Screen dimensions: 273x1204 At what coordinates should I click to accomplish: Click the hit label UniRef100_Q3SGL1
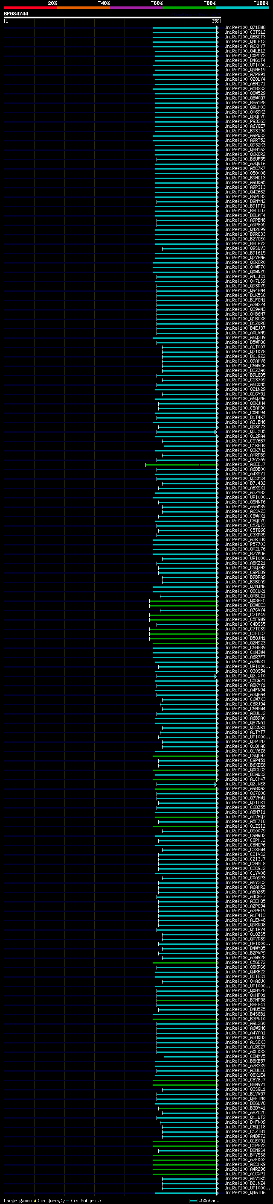245,1089
